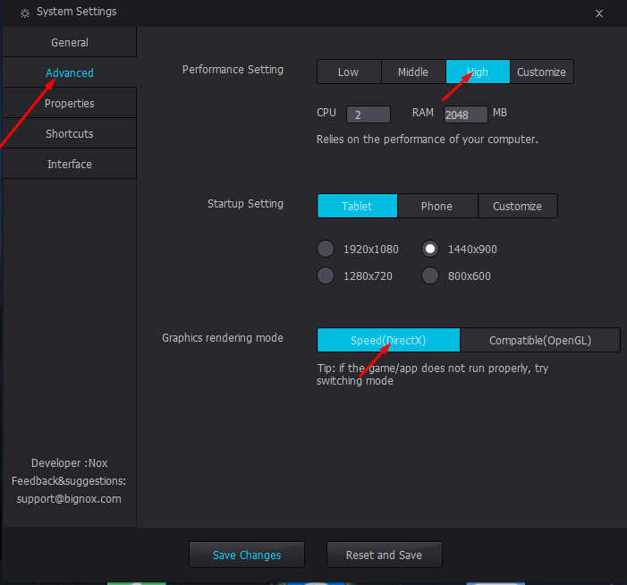627x585 pixels.
Task: Go to the Shortcuts tab
Action: tap(70, 133)
